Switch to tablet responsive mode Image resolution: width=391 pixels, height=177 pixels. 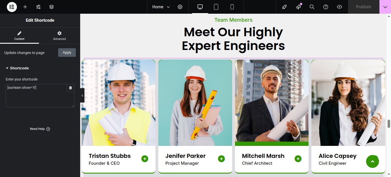coord(216,7)
